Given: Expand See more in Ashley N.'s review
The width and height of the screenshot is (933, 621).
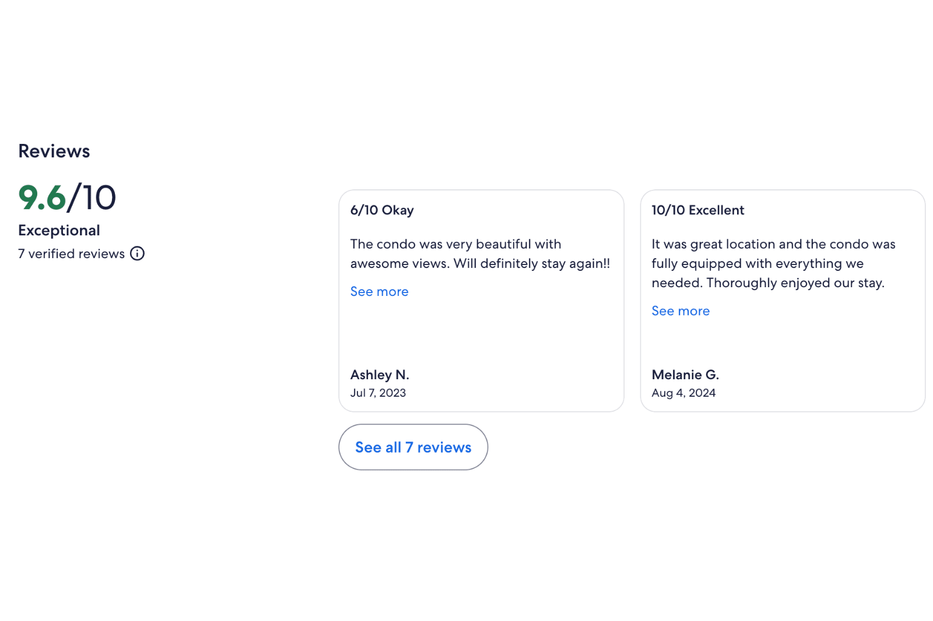Looking at the screenshot, I should [x=379, y=292].
